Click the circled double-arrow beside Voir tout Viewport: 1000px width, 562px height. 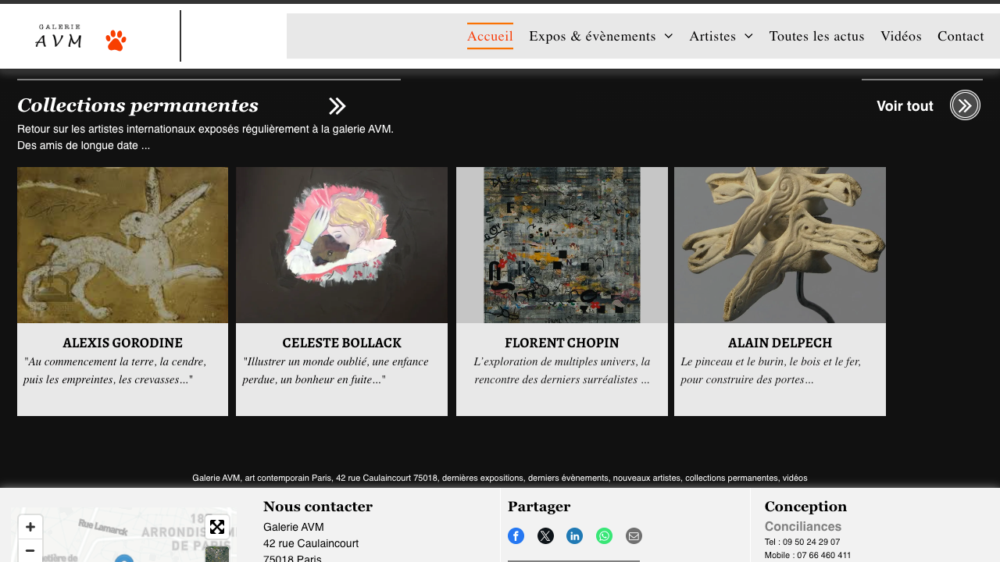[x=965, y=105]
